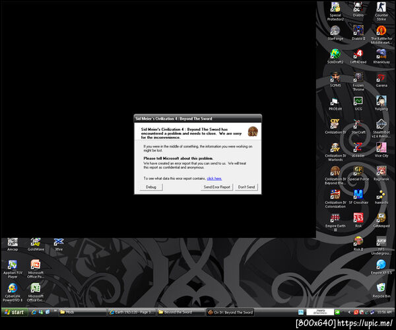The image size is (396, 330).
Task: Switch to the Mods folder taskbar button
Action: tap(82, 312)
